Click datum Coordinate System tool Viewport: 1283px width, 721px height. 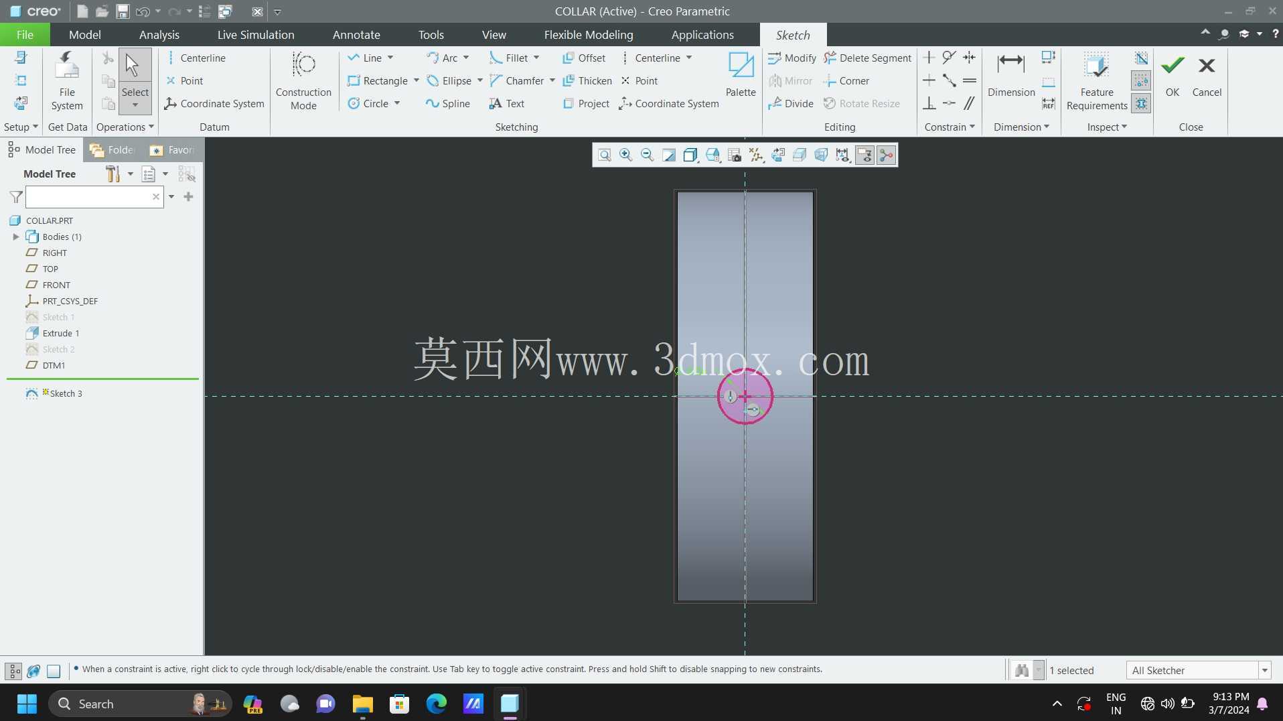214,104
